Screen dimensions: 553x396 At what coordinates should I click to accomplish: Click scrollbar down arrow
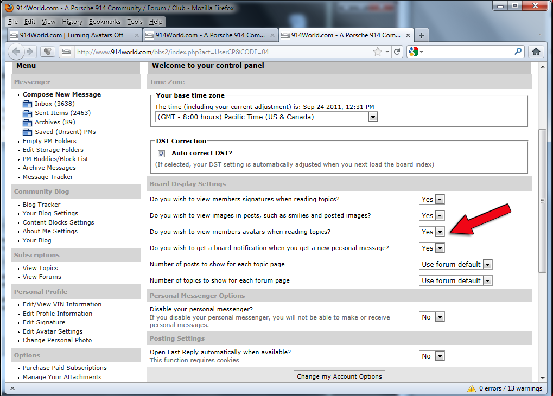coord(543,378)
